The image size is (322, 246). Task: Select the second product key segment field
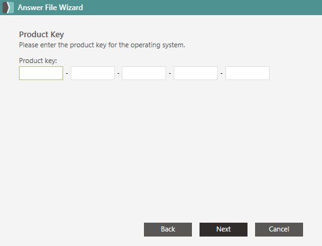tap(93, 73)
